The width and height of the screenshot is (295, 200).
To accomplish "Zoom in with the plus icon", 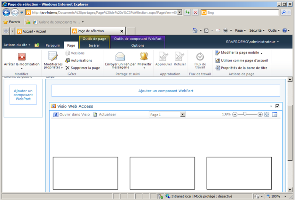I will coord(260,114).
